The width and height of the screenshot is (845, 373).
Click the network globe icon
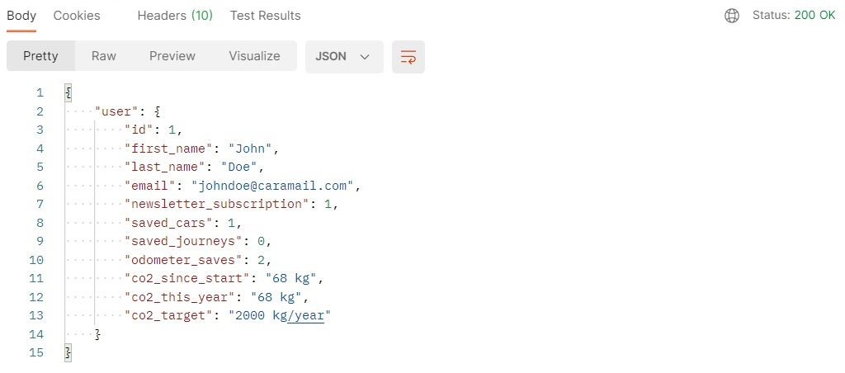pyautogui.click(x=731, y=16)
